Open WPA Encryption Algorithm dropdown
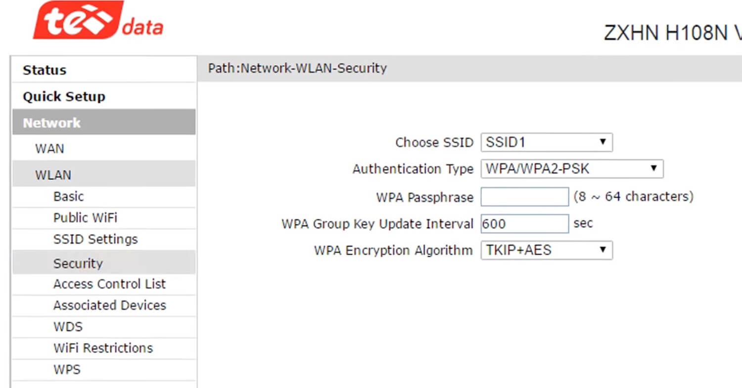742x388 pixels. (x=546, y=250)
